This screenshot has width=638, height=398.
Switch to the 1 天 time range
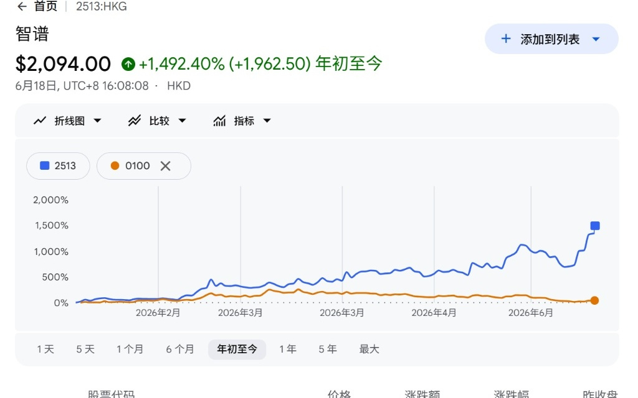(x=45, y=349)
